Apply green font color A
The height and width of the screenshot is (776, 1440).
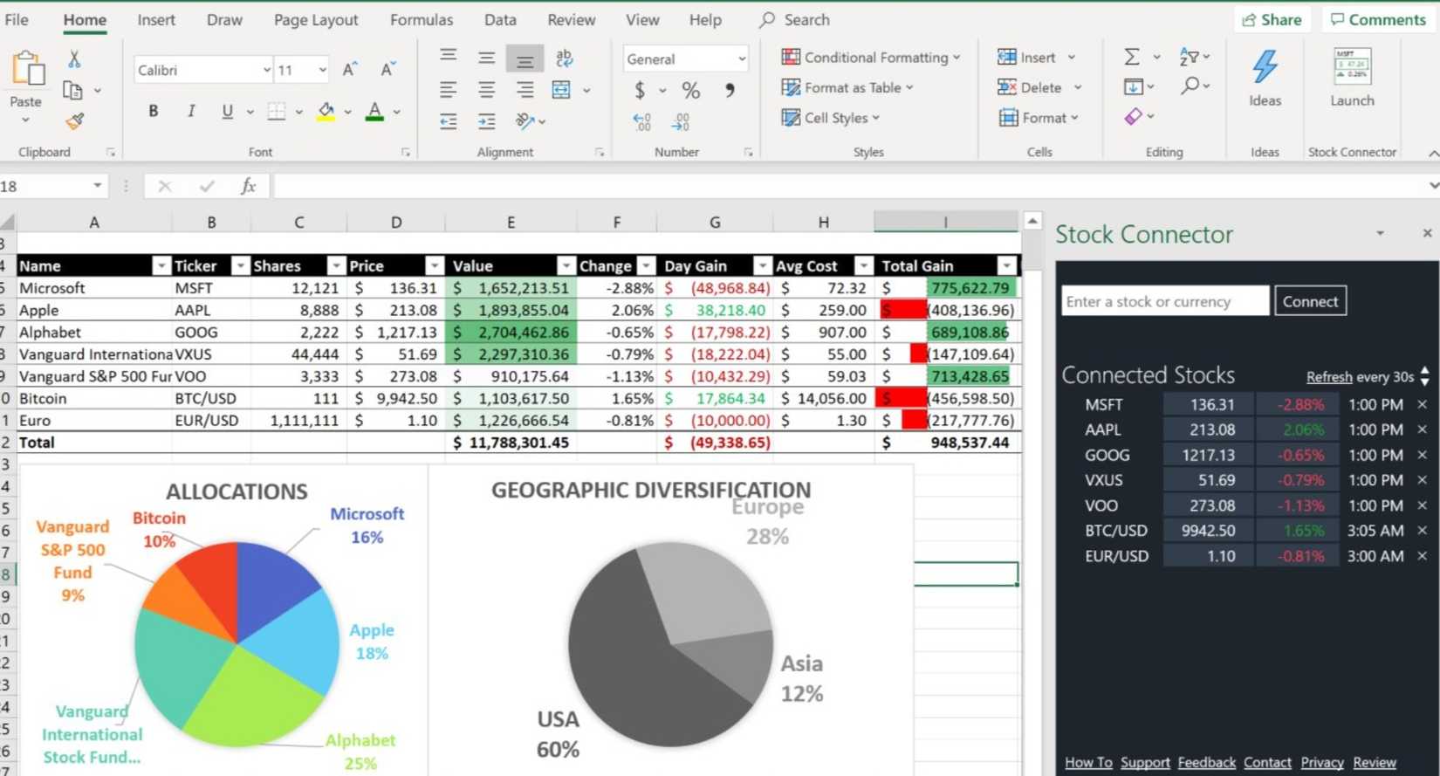coord(374,112)
